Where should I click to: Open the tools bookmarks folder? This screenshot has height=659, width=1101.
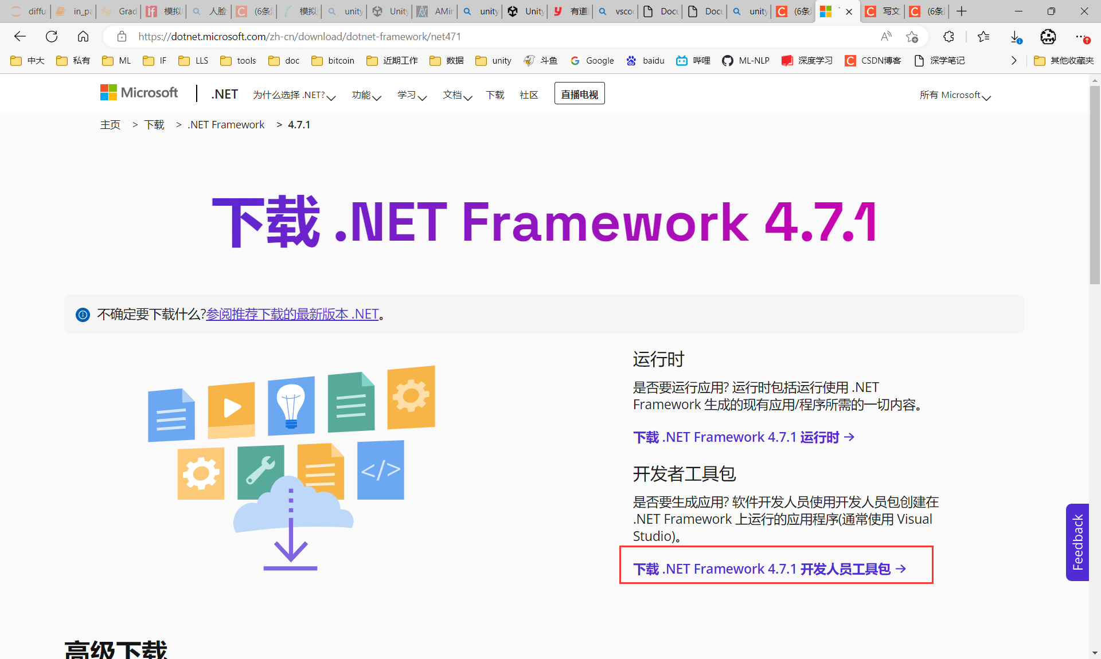[238, 61]
